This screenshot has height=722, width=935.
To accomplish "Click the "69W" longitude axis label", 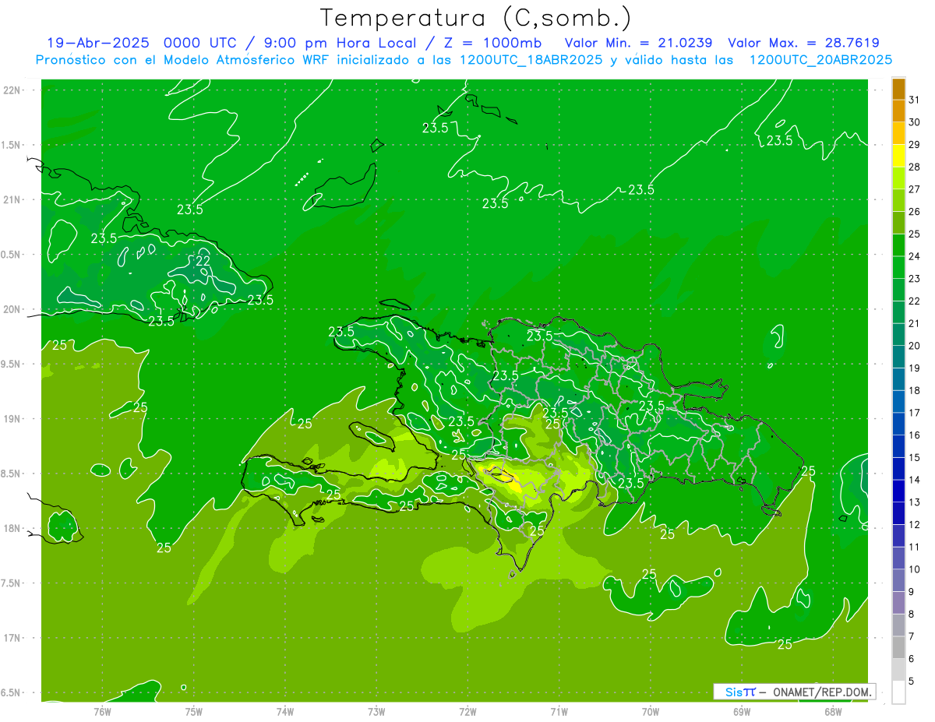I will pos(741,711).
